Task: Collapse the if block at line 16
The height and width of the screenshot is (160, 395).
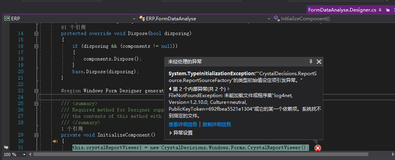Action: click(36, 46)
